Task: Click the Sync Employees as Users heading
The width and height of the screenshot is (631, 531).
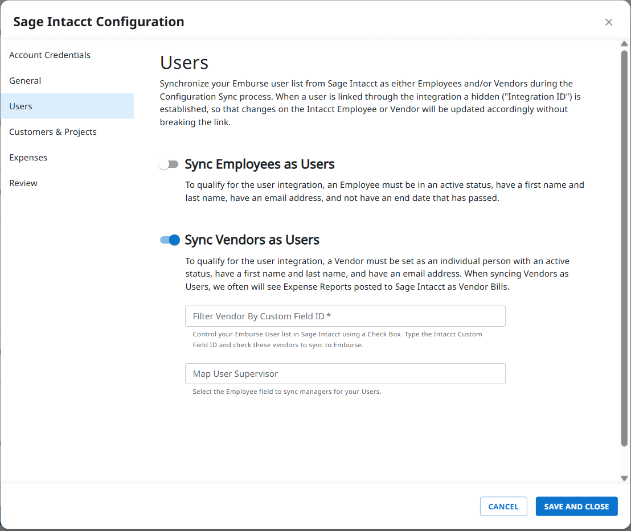Action: (x=259, y=164)
